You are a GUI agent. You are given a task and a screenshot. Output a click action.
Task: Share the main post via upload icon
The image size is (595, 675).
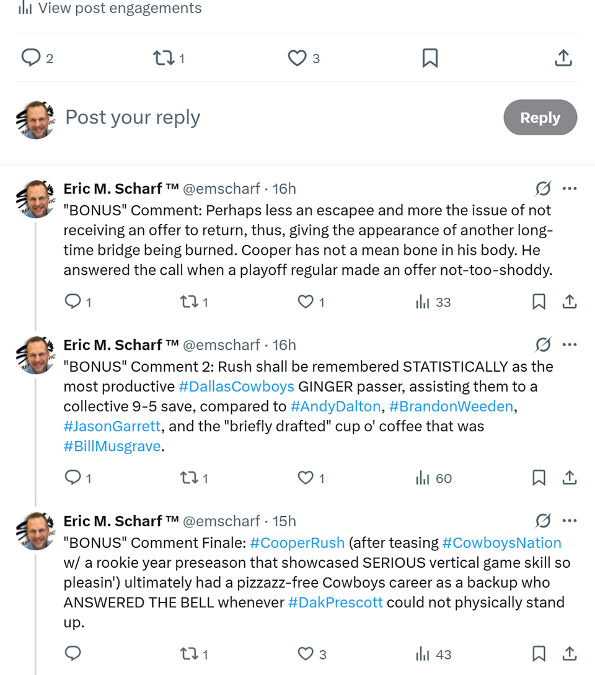563,58
